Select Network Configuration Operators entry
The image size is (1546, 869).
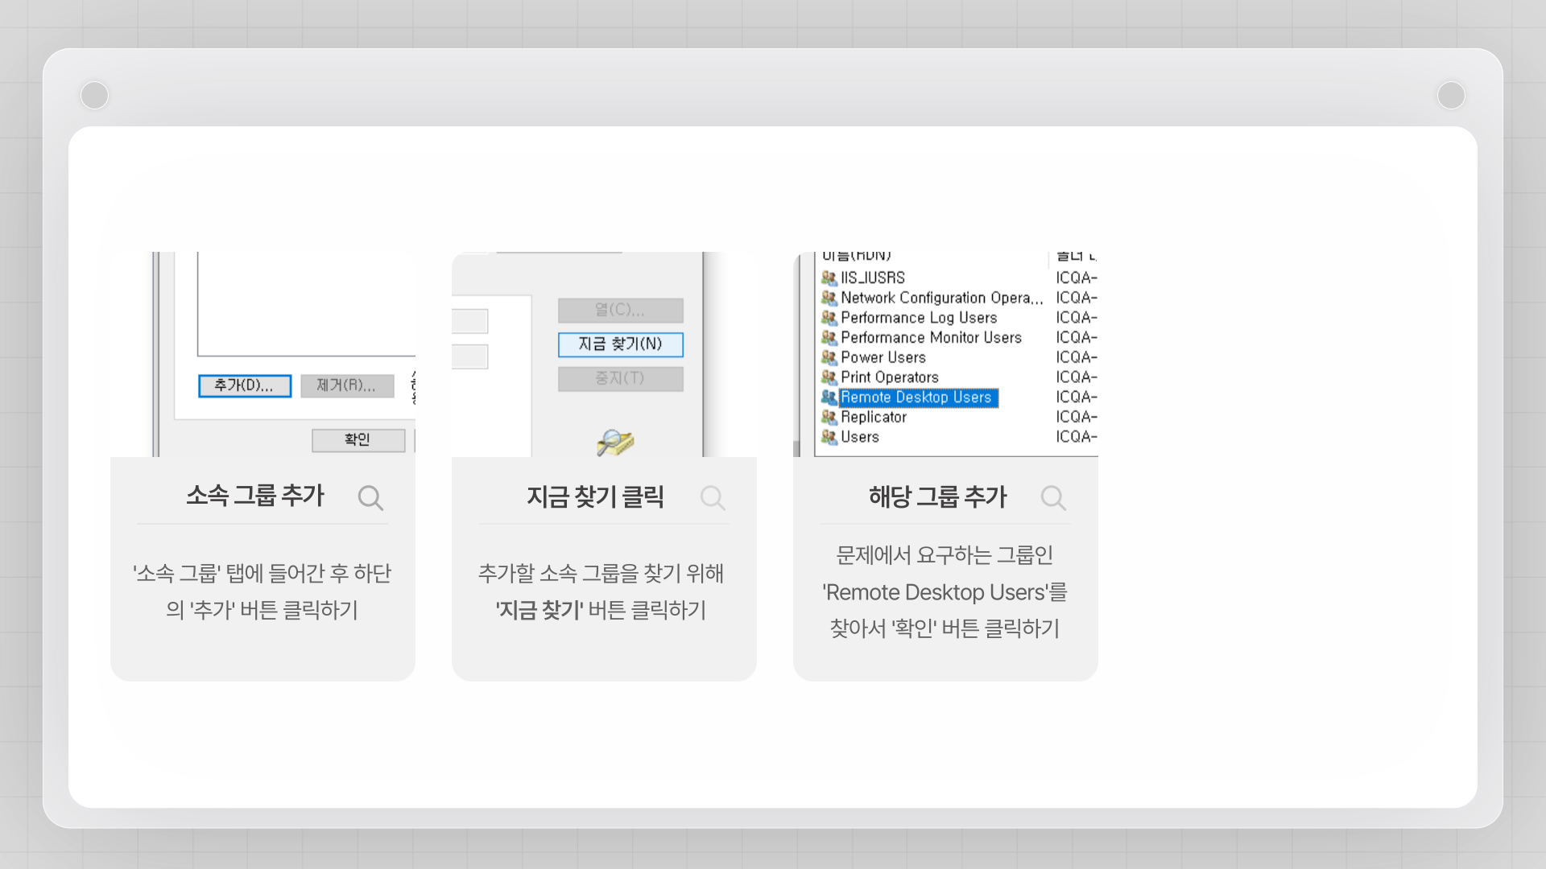click(x=940, y=299)
